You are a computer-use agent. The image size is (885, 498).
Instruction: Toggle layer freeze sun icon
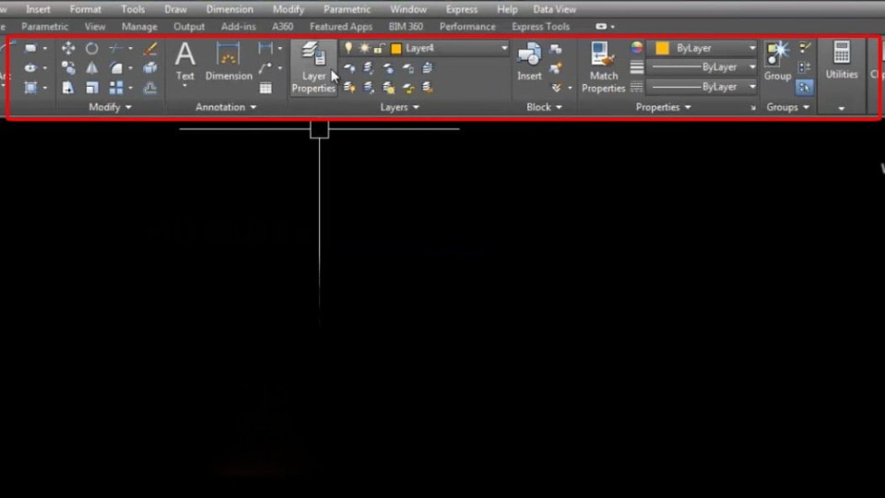[363, 48]
